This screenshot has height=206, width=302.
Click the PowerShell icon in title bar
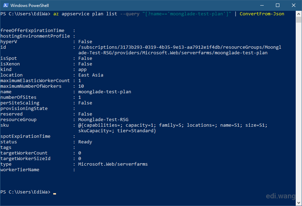pyautogui.click(x=6, y=5)
